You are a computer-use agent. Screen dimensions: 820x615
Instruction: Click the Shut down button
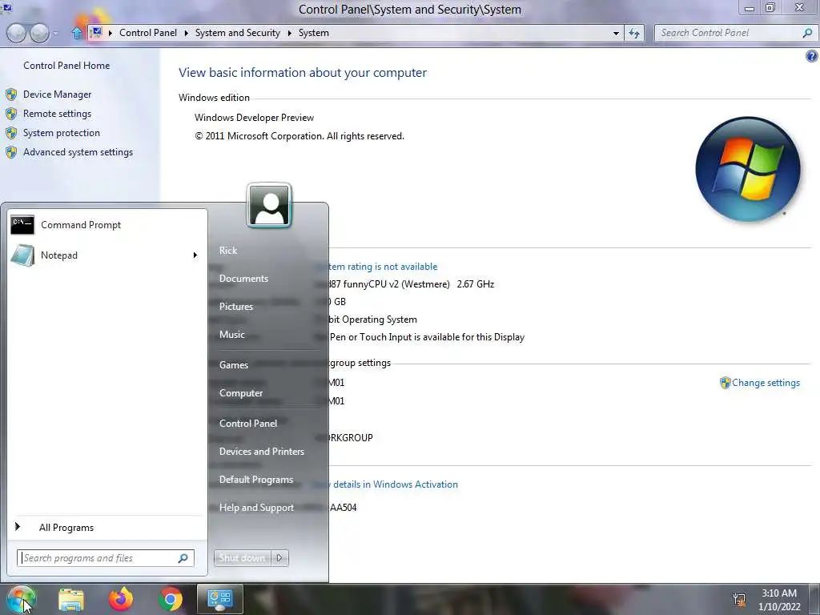coord(242,558)
